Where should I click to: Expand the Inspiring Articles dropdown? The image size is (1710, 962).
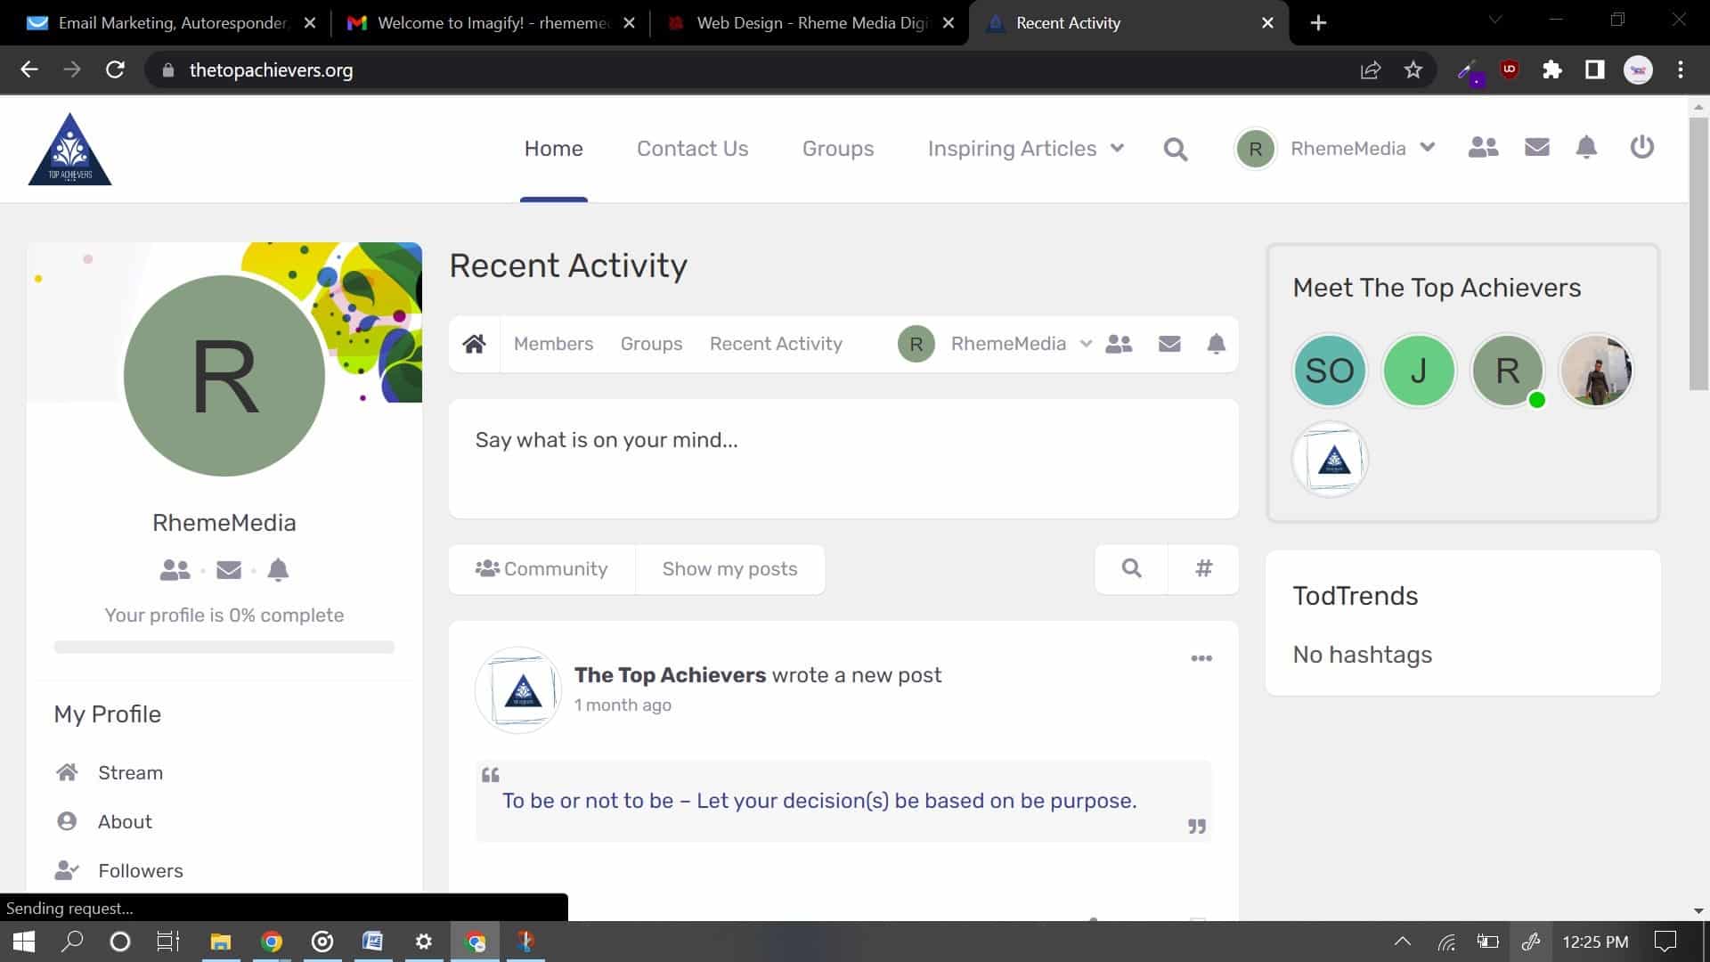[x=1117, y=148]
